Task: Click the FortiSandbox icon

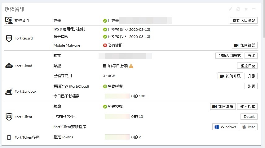Action: coord(9,91)
